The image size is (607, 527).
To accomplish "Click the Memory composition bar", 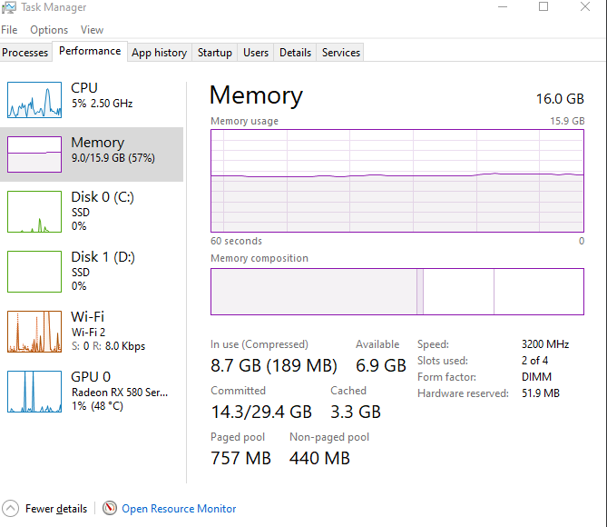I will 397,291.
